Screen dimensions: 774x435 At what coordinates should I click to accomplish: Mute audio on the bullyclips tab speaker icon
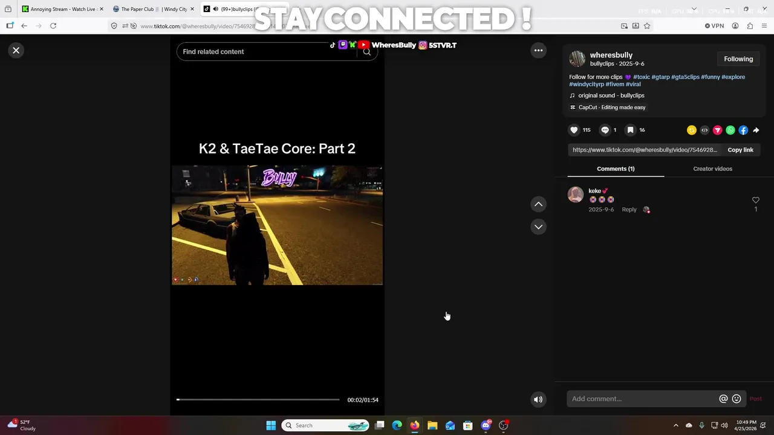pos(215,9)
